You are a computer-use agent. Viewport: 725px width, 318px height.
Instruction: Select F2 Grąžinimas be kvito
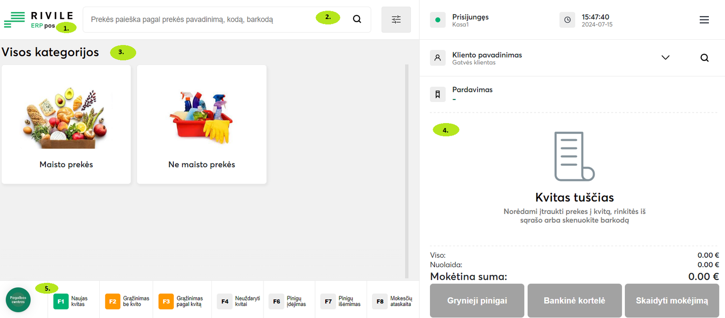point(127,301)
